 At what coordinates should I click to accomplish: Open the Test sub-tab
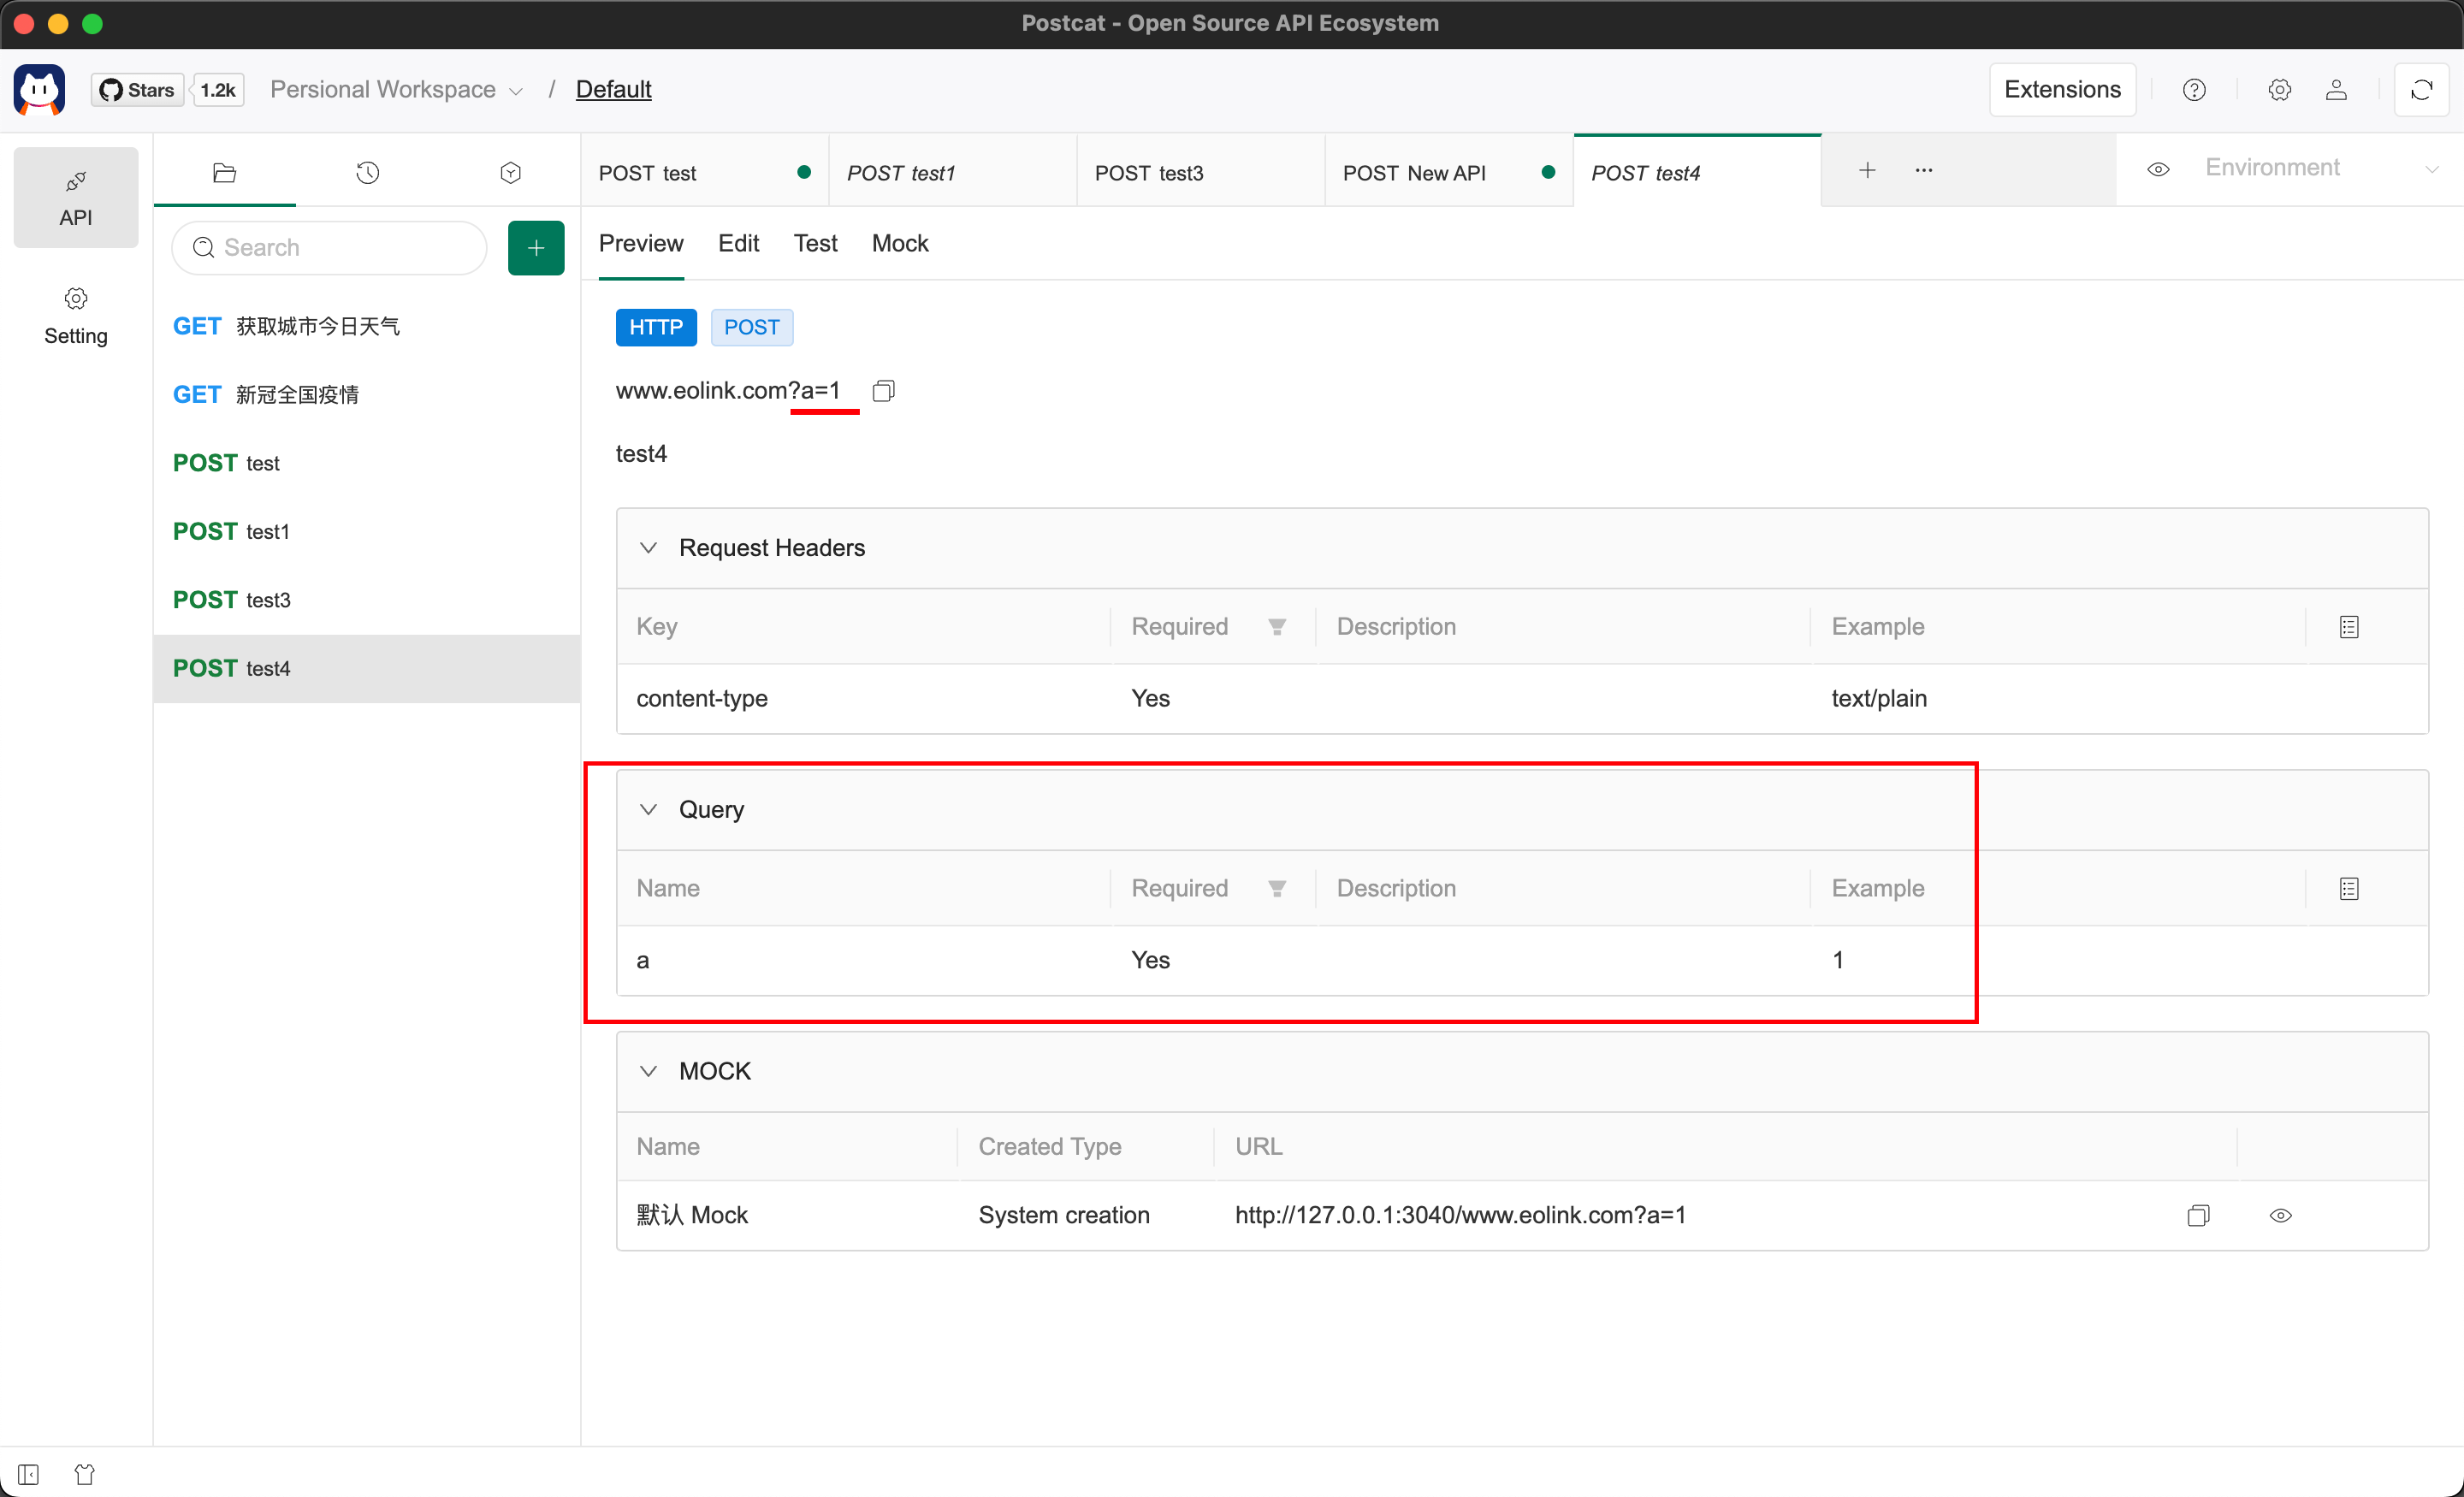(815, 243)
